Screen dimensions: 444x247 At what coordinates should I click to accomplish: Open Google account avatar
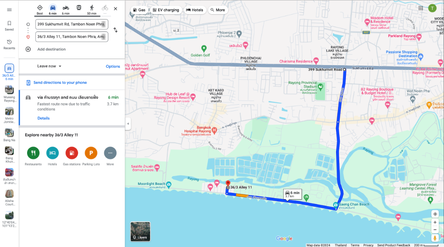point(432,8)
